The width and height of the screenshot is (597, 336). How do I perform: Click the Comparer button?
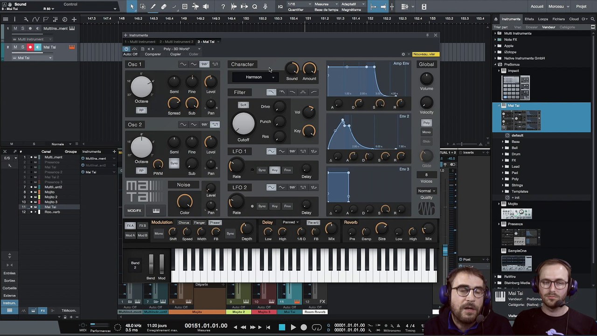click(153, 54)
